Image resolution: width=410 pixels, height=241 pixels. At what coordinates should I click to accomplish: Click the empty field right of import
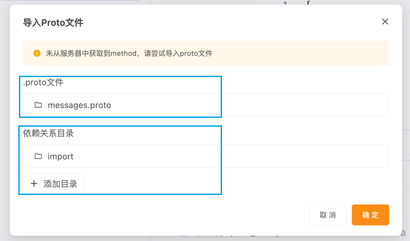[x=304, y=156]
